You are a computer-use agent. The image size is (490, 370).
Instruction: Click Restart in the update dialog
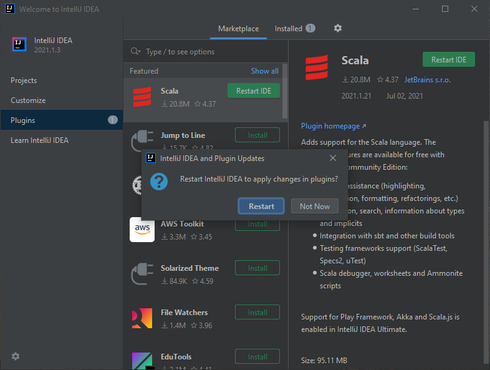(x=261, y=206)
